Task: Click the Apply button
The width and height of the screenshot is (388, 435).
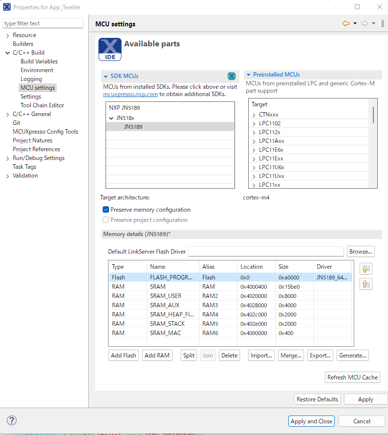Action: pyautogui.click(x=366, y=399)
